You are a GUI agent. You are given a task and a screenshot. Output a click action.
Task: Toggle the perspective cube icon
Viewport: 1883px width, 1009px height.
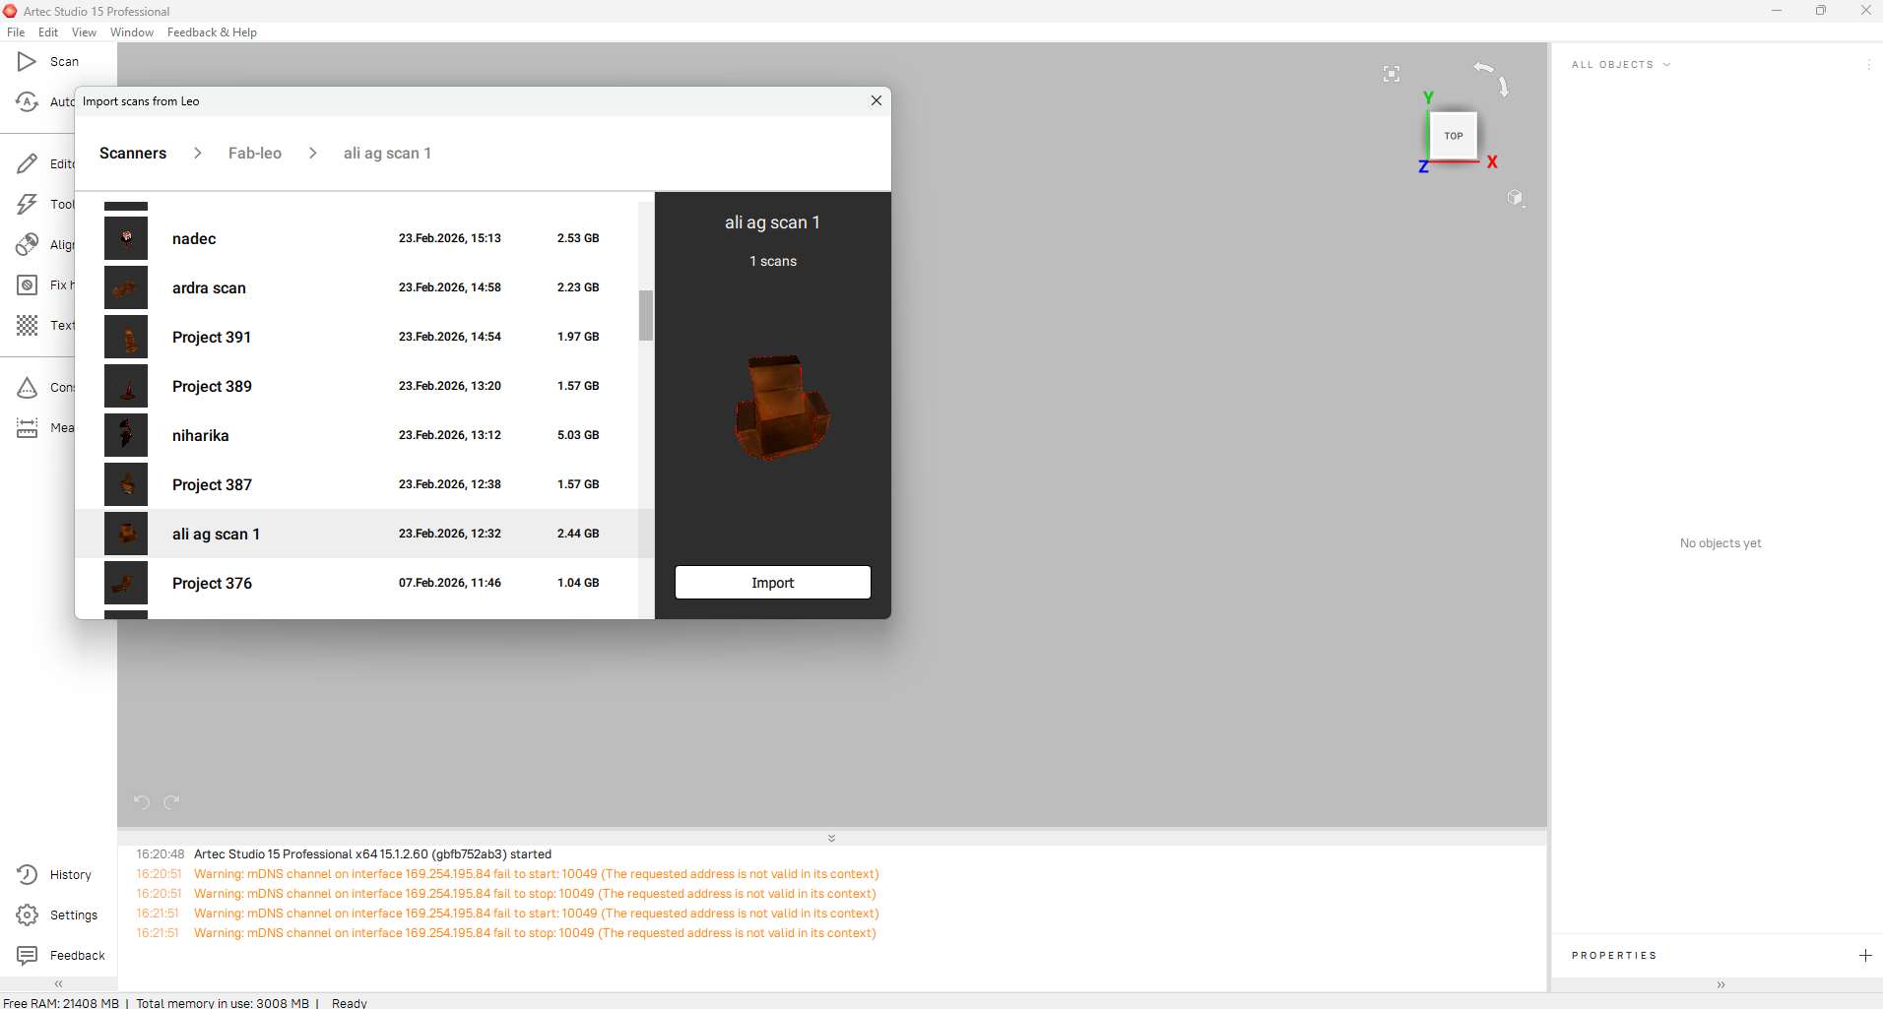coord(1516,198)
